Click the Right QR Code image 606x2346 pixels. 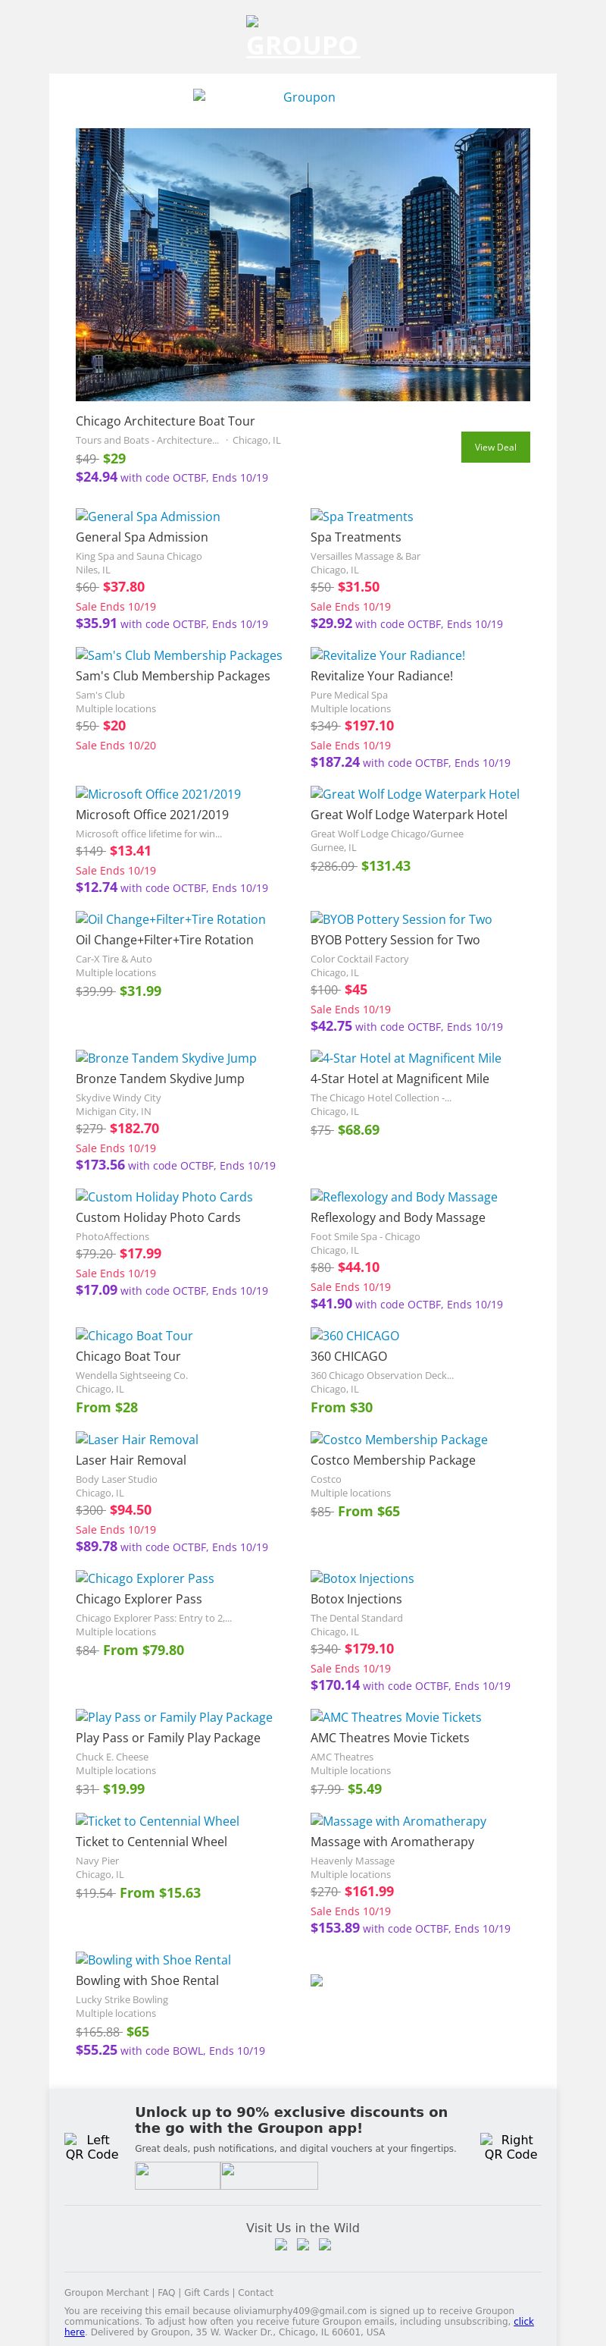tap(510, 2147)
